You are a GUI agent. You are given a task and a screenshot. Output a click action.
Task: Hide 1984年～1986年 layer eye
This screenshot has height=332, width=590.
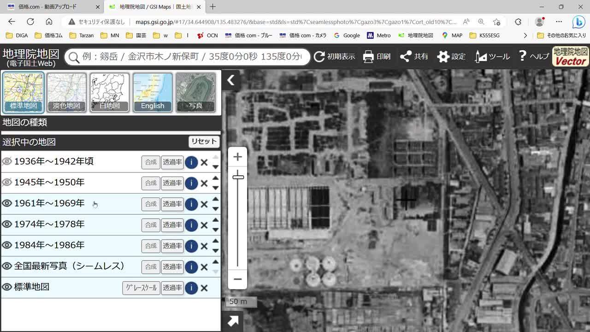[x=7, y=245]
